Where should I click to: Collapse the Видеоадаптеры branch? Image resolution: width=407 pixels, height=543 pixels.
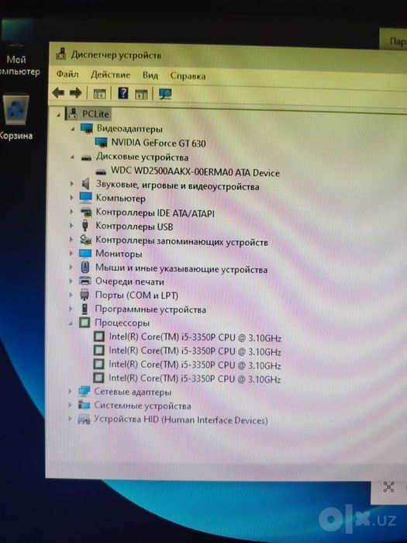coord(72,130)
